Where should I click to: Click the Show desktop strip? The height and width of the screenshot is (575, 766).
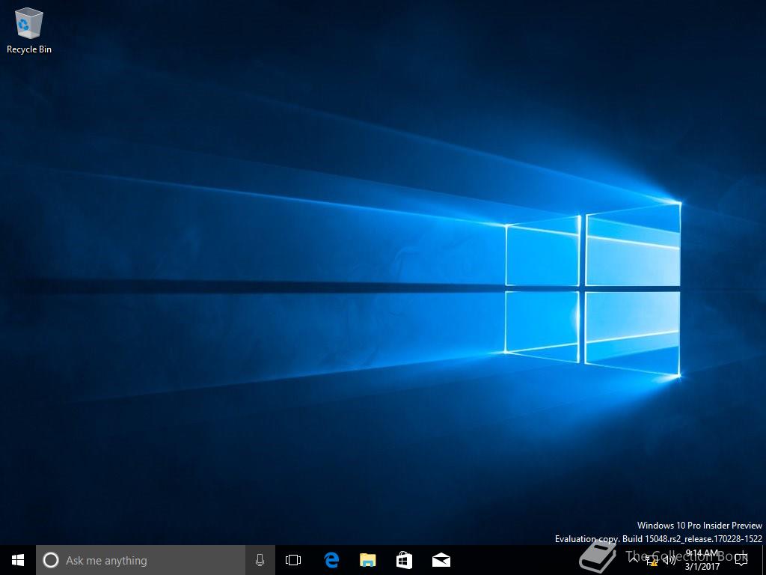point(764,560)
